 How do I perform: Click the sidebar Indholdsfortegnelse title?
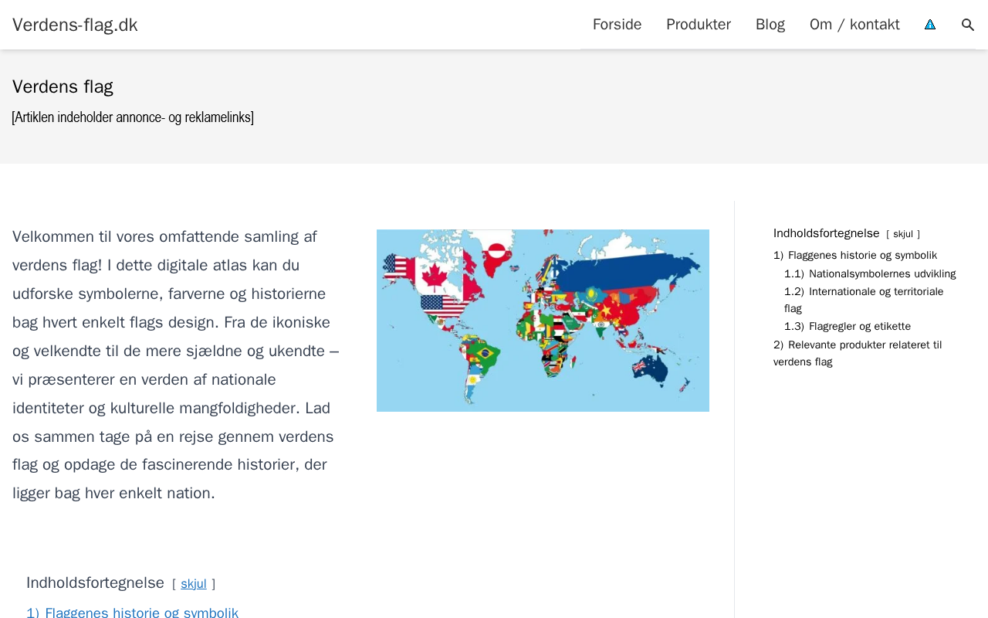826,233
